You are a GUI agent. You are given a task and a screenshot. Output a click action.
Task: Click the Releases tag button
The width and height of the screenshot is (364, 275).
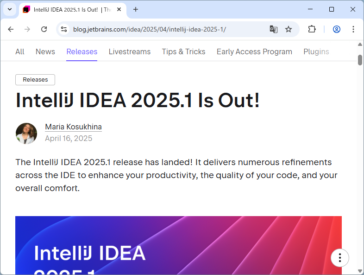pyautogui.click(x=35, y=80)
